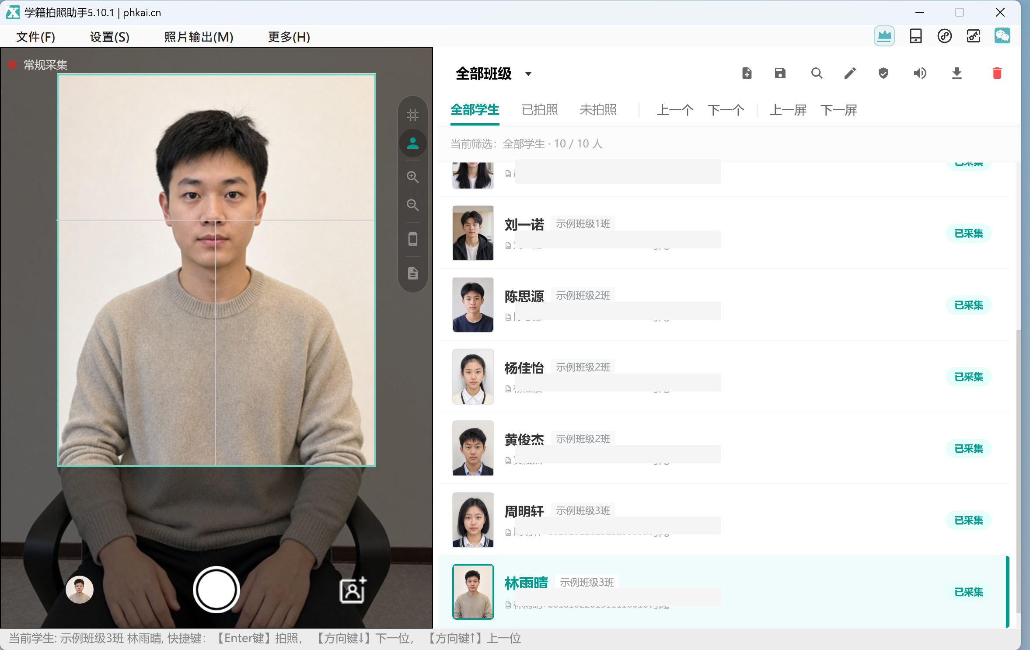Click 已采集 badge for 林雨晴
The width and height of the screenshot is (1030, 650).
click(x=969, y=592)
